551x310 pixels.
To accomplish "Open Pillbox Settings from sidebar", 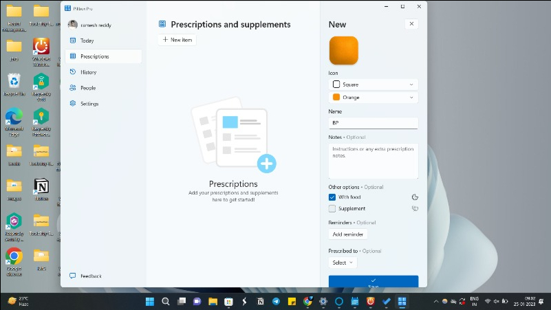I will [89, 104].
